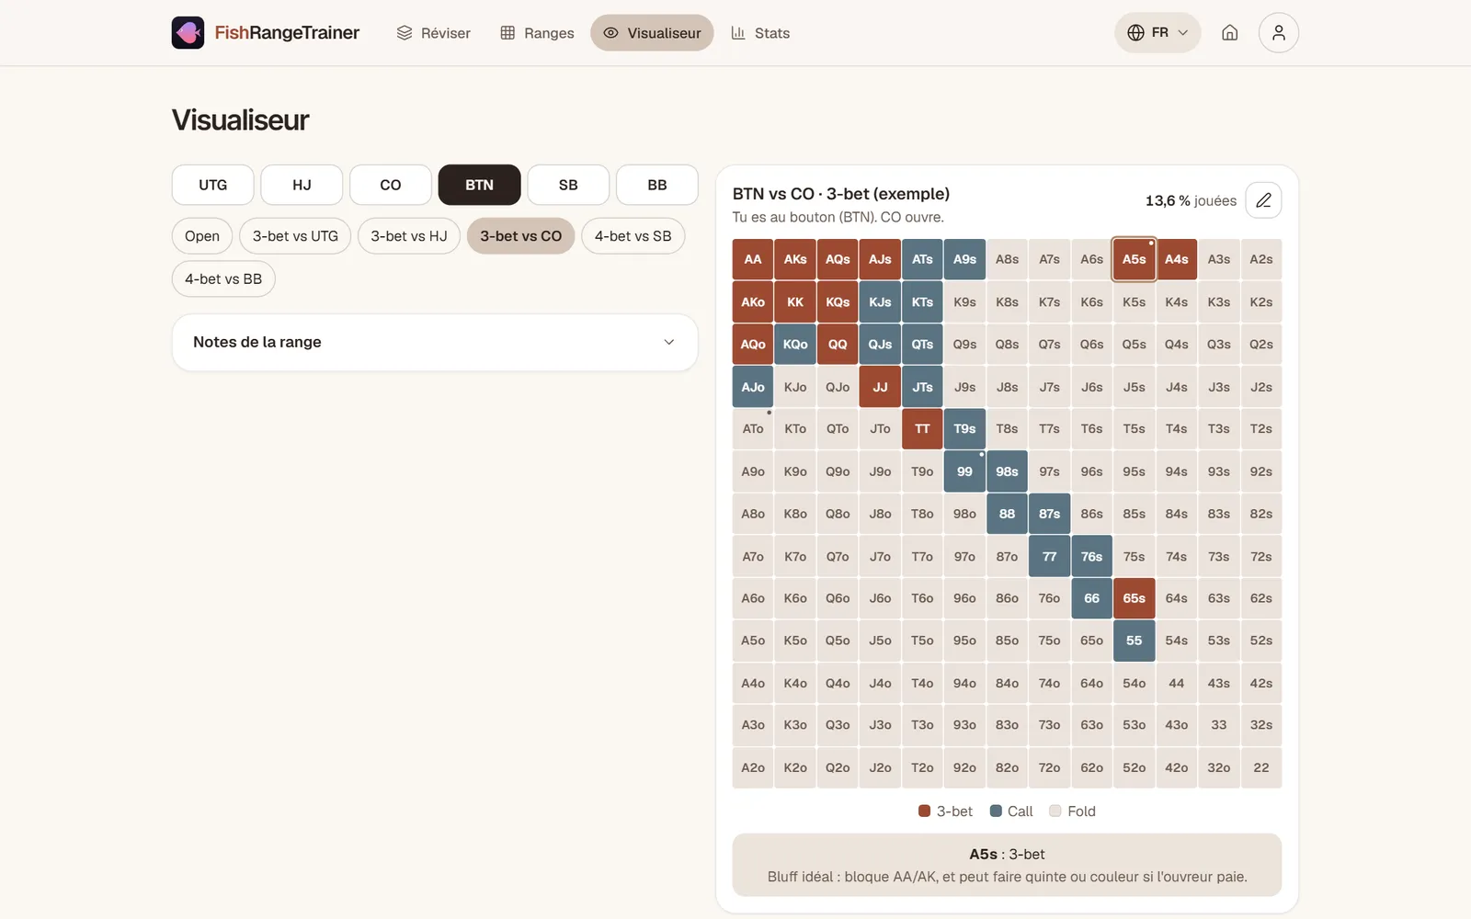Click the KQo hand cell
The image size is (1471, 919).
pos(795,345)
